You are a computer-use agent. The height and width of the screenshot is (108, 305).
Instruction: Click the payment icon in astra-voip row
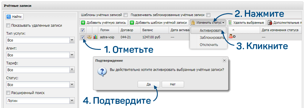click(x=89, y=37)
